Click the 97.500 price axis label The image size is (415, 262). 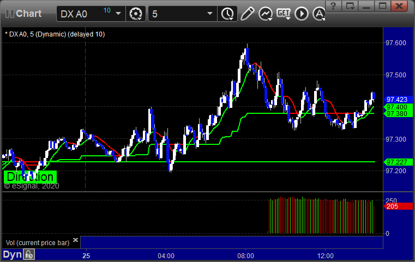pos(396,75)
